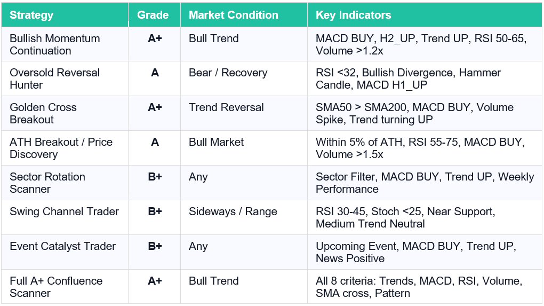This screenshot has width=544, height=306.
Task: Select the Bull Market condition cell
Action: tap(216, 143)
